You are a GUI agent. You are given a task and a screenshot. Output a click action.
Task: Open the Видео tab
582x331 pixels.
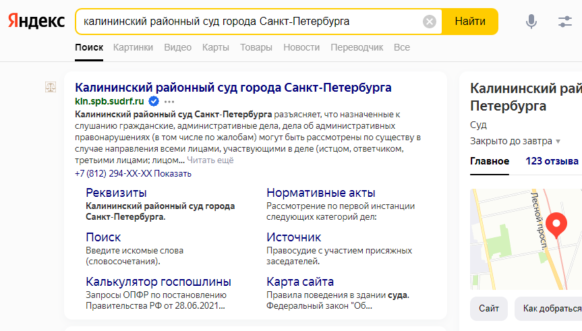click(178, 47)
